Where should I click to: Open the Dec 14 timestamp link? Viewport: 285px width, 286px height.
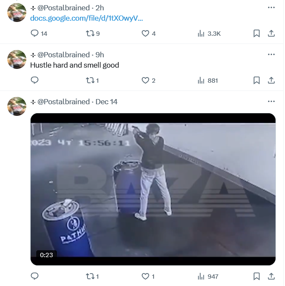point(106,102)
